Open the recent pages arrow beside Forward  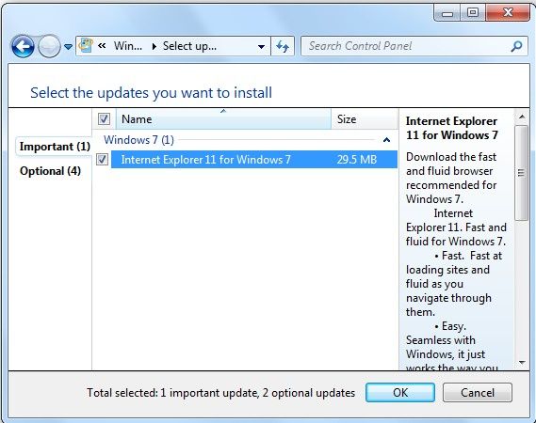click(x=69, y=47)
